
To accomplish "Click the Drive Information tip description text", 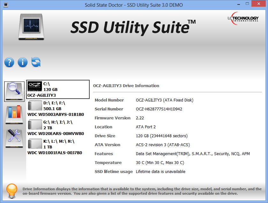I will click(142, 191).
